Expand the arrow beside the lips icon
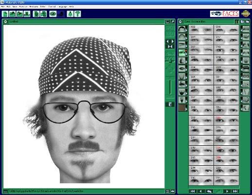 [x=186, y=70]
